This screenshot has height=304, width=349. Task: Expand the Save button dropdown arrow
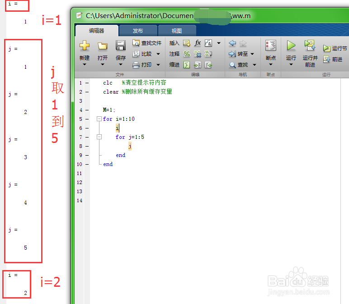coord(121,64)
